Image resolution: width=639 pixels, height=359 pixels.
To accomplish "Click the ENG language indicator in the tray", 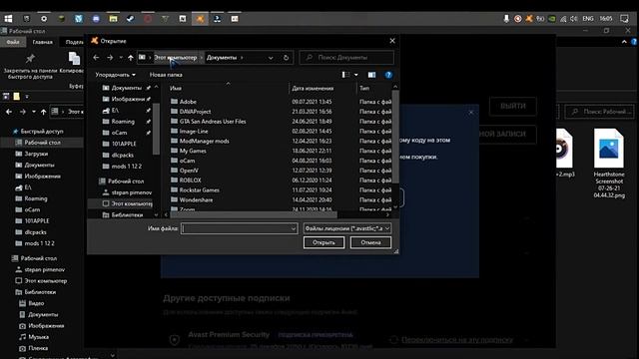I will point(588,19).
